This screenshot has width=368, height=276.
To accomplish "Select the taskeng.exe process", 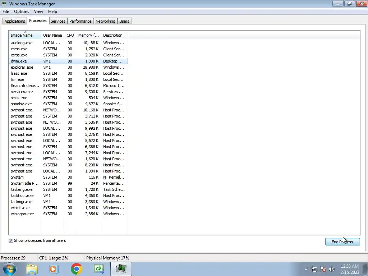I will click(x=68, y=189).
